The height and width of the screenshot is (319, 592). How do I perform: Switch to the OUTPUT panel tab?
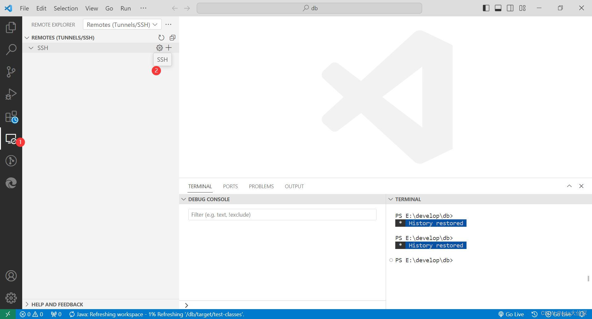pos(294,186)
